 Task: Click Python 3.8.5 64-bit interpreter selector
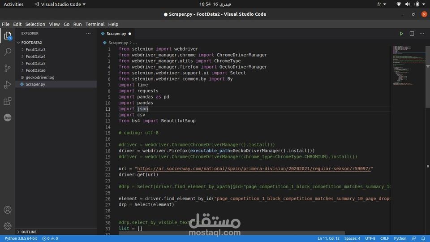pyautogui.click(x=21, y=238)
